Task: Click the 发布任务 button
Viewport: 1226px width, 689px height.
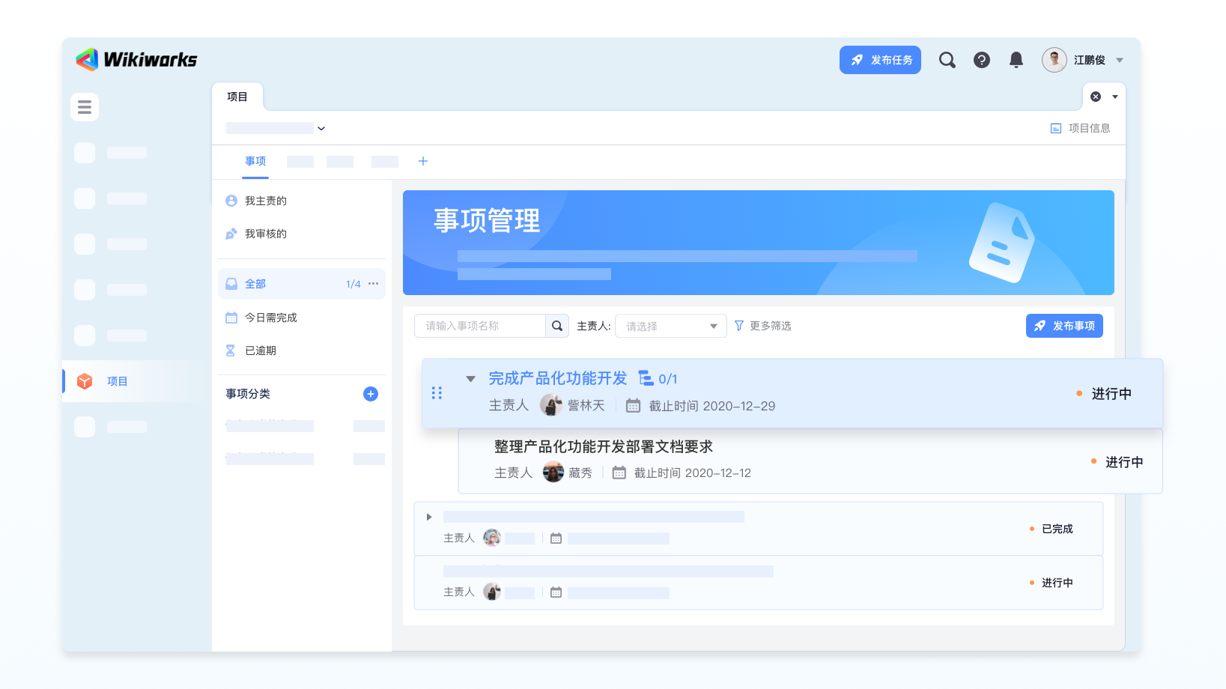Action: click(880, 60)
